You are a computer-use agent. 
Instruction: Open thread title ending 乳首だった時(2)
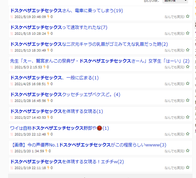(89, 44)
